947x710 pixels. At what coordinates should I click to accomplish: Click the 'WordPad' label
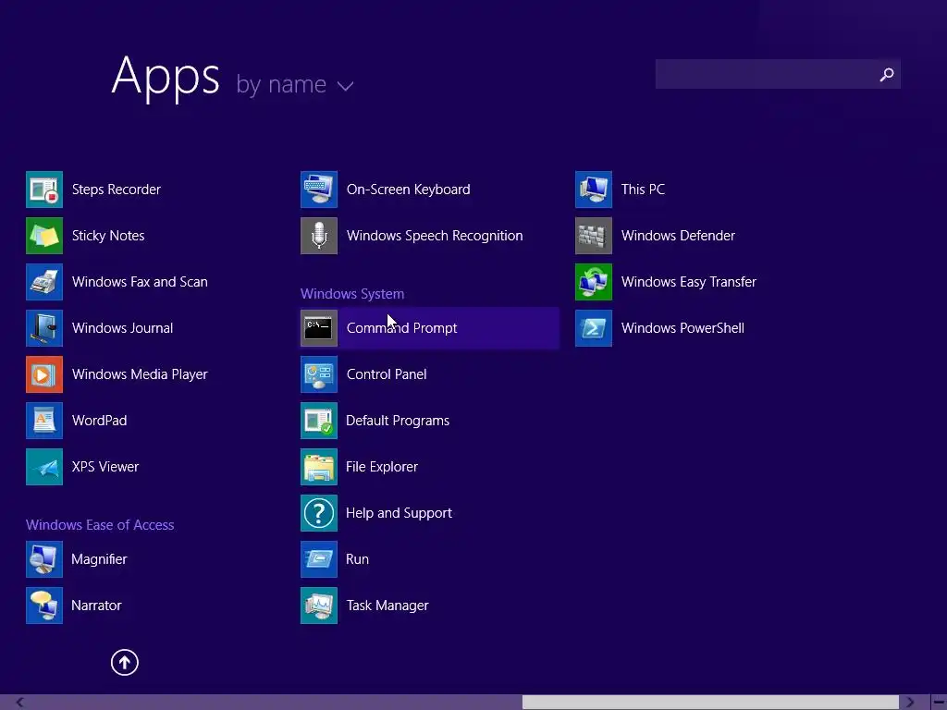[x=99, y=421]
